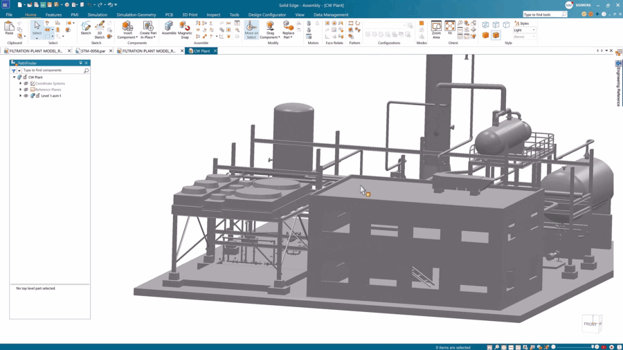Select shaded with visible edges style
Image resolution: width=623 pixels, height=350 pixels.
click(496, 35)
